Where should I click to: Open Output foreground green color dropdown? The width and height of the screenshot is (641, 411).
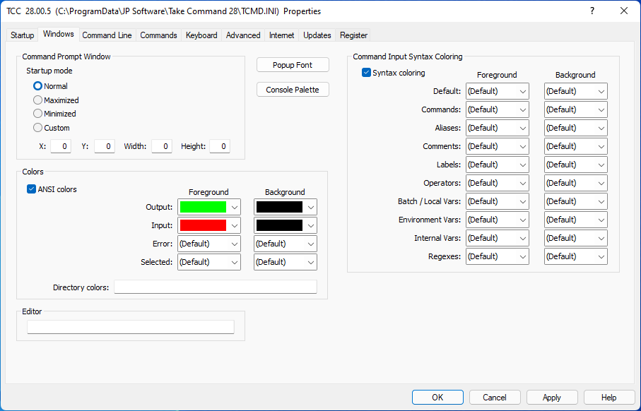tap(209, 207)
